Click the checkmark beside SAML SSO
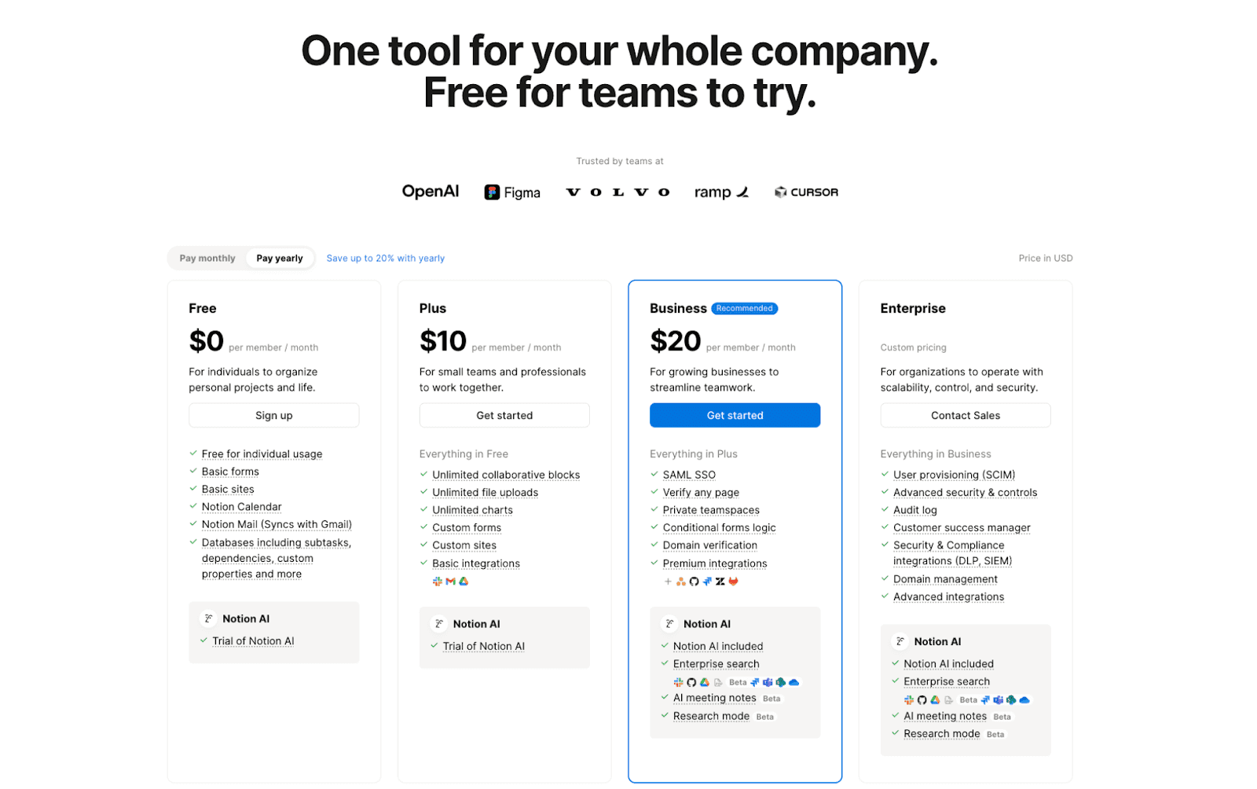Image resolution: width=1257 pixels, height=789 pixels. tap(654, 475)
